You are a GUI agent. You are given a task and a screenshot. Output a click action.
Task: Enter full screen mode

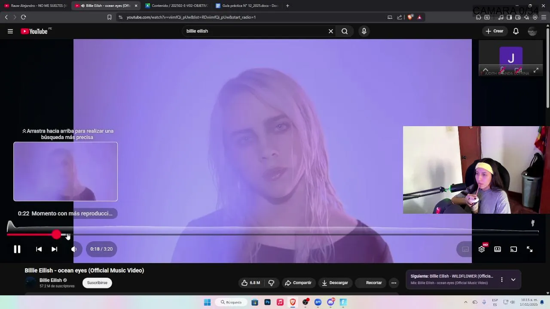(530, 249)
